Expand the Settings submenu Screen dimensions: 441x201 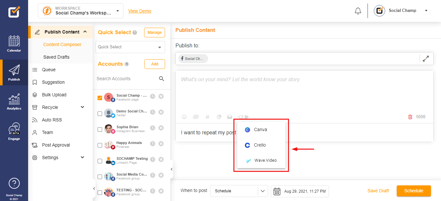tap(82, 157)
